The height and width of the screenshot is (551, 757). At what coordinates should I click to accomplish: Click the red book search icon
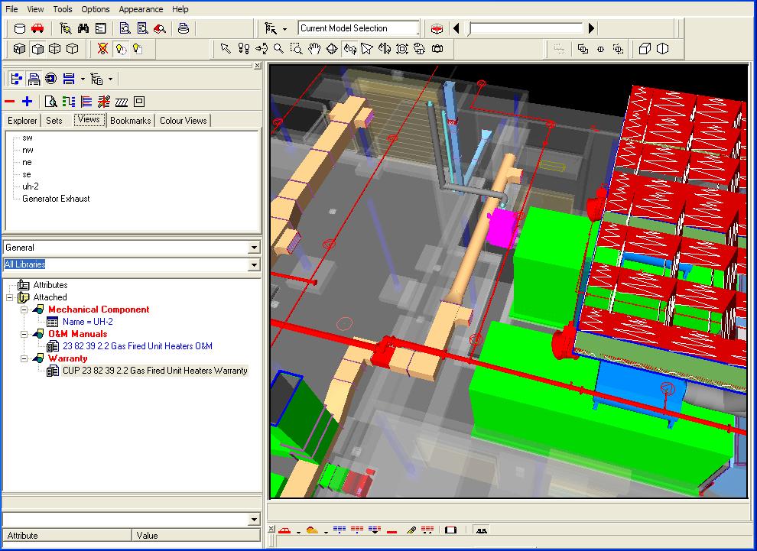[160, 28]
